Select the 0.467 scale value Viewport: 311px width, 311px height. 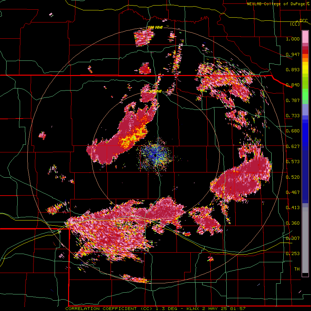[x=293, y=192]
